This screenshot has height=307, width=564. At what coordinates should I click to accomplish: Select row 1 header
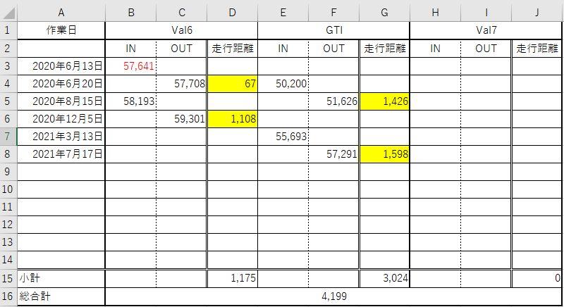point(8,30)
